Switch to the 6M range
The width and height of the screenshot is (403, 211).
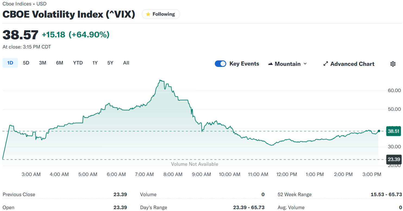pos(59,63)
